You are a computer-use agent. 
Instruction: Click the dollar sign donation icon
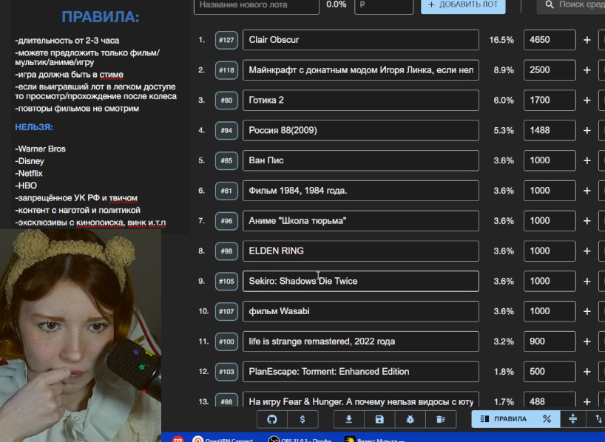point(302,419)
